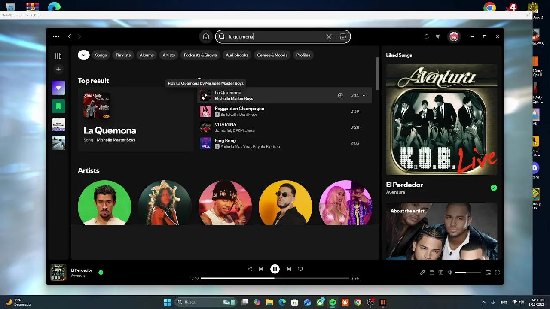Screen dimensions: 550x309
Task: Select the Playlists filter chip
Action: coord(123,55)
